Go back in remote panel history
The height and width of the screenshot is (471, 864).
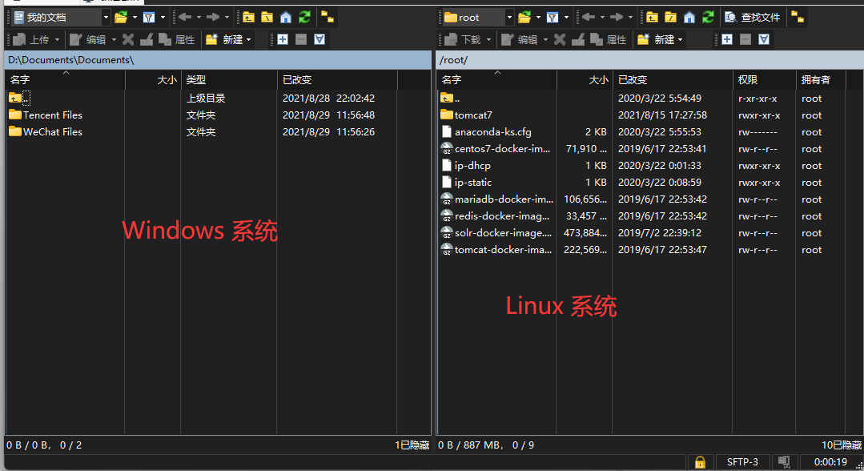589,18
